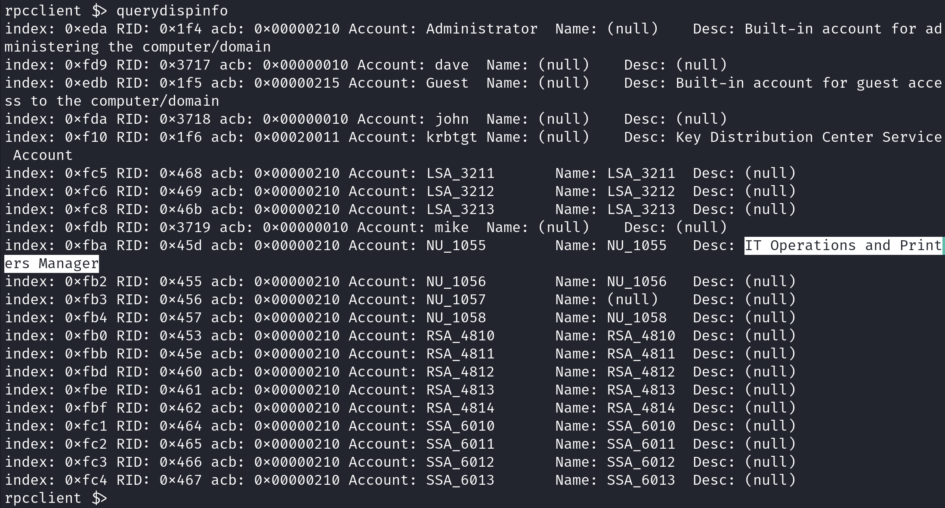Click the Guest account entry

(448, 83)
